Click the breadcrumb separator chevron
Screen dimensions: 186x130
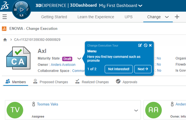pyautogui.click(x=11, y=39)
